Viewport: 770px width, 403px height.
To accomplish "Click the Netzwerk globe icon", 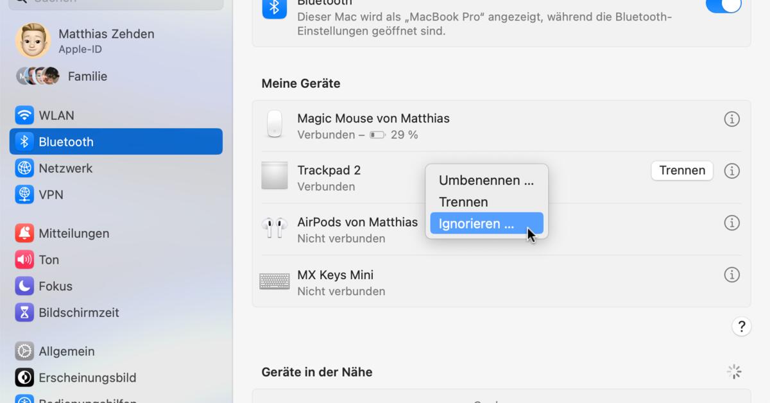I will tap(24, 168).
